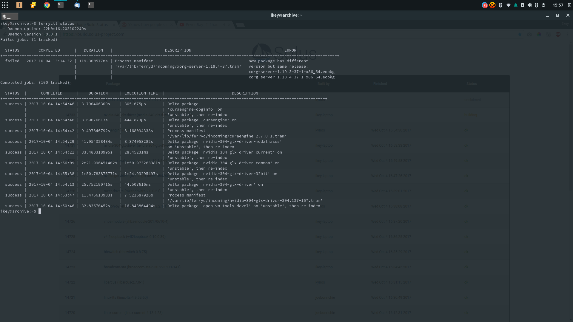Screen dimensions: 573x322
Task: Click the xorg-server-1.18.4-37.tram incoming path
Action: [178, 66]
